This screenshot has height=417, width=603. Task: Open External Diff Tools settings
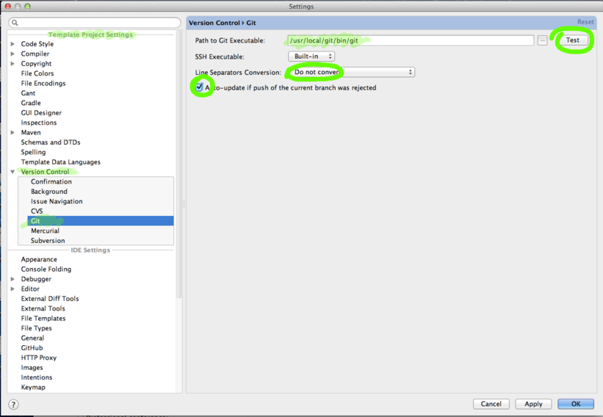pyautogui.click(x=50, y=299)
